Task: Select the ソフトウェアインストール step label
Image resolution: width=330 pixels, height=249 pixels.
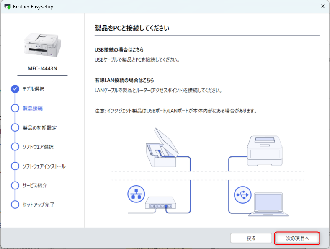Action: (44, 166)
